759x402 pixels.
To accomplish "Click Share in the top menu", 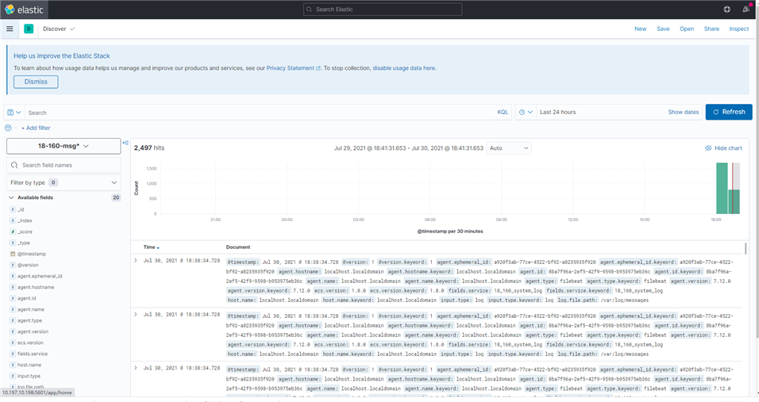I will tap(711, 29).
